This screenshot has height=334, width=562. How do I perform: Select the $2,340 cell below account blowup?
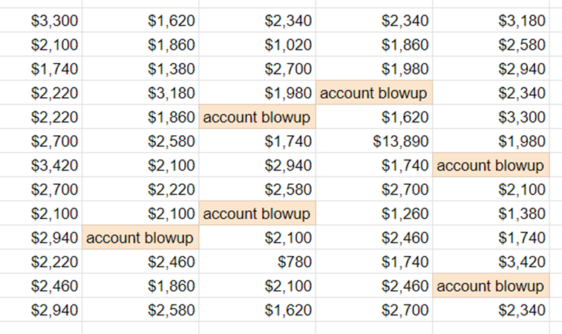(x=491, y=310)
